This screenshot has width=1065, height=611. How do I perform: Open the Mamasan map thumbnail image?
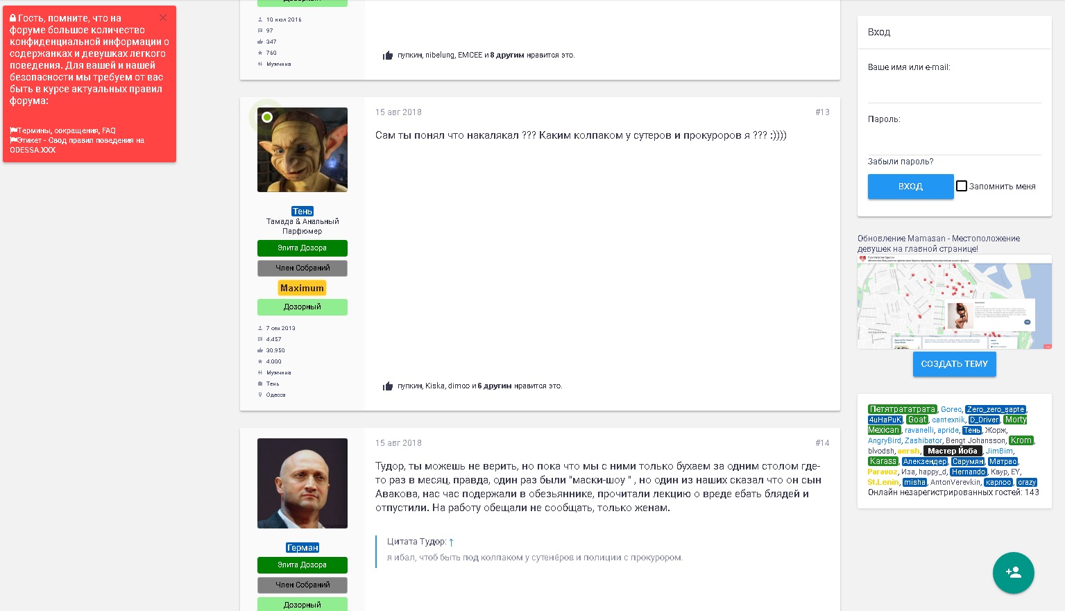coord(954,302)
